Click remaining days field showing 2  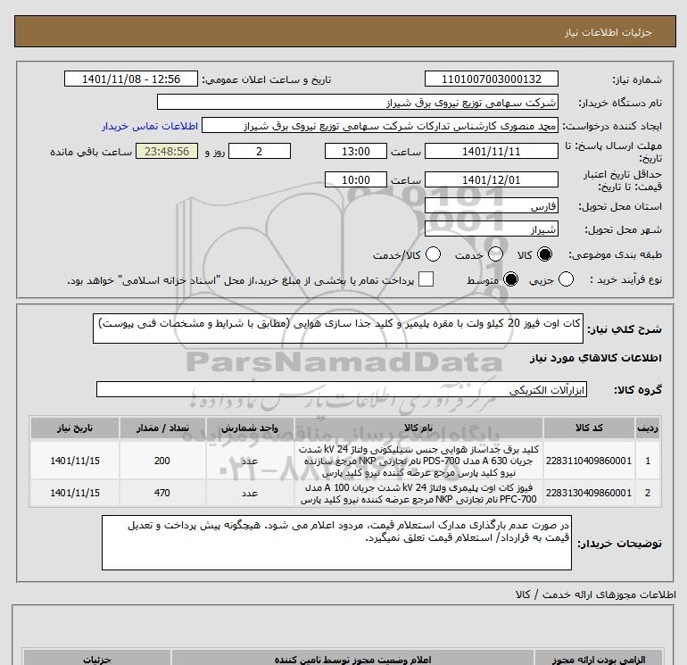(260, 151)
